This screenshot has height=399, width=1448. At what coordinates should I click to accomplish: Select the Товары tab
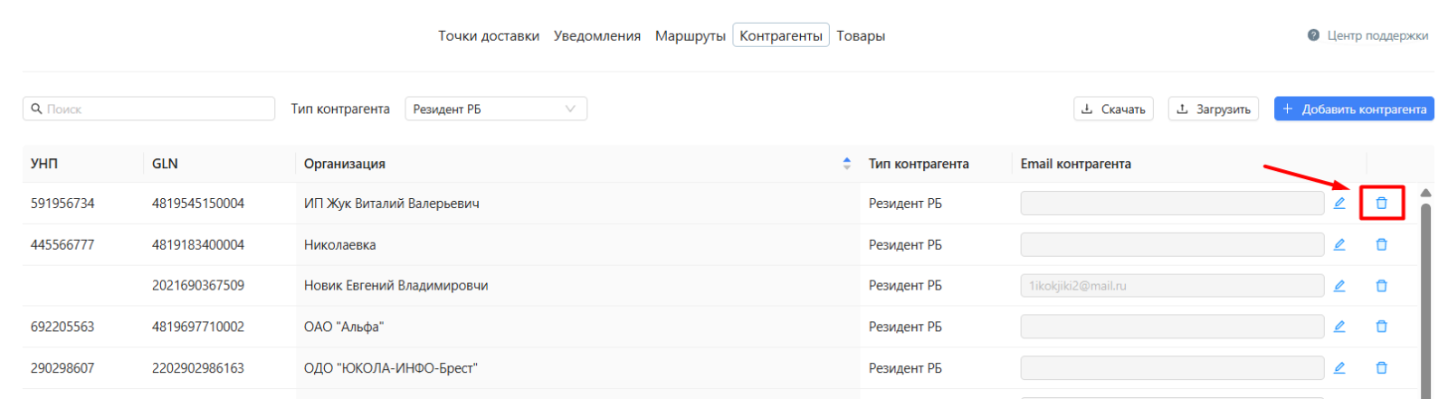tap(861, 36)
